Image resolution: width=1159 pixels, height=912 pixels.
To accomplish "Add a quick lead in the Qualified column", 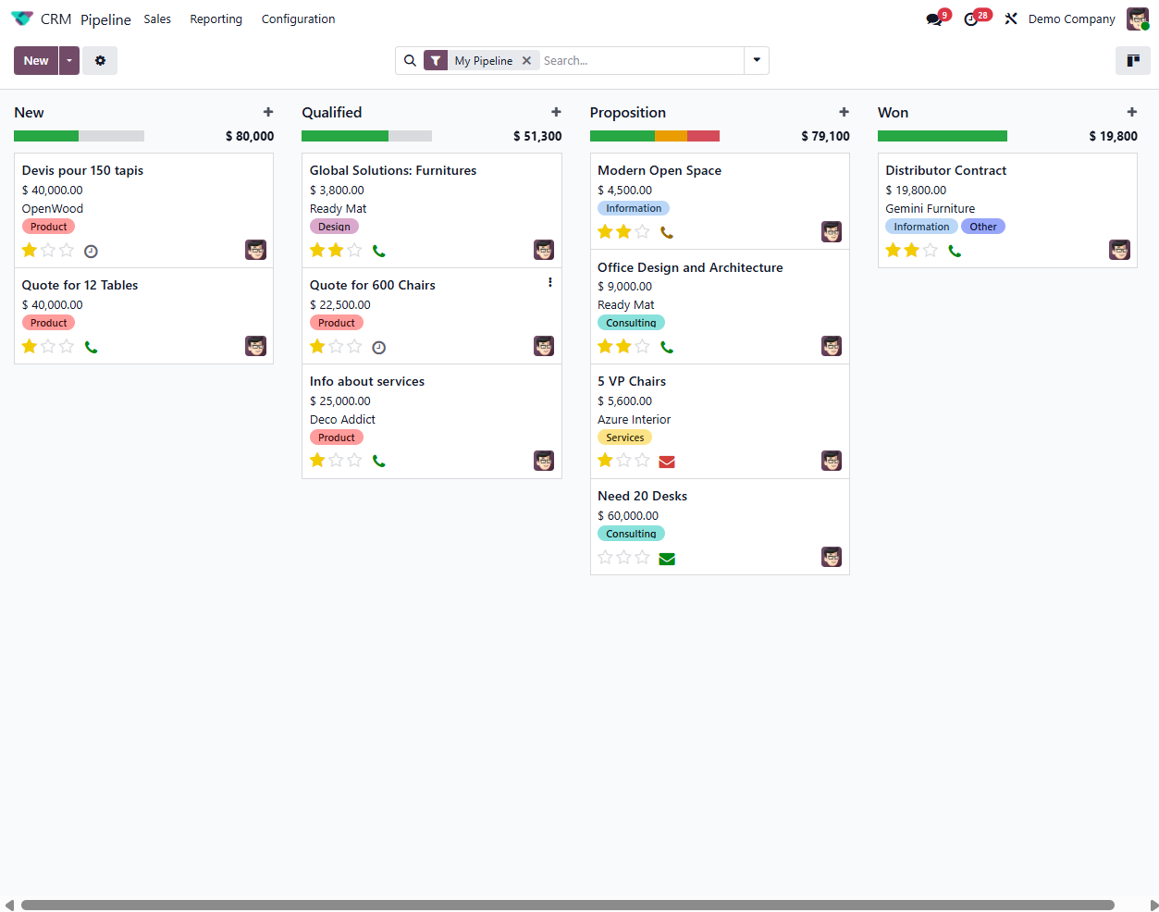I will [x=556, y=112].
